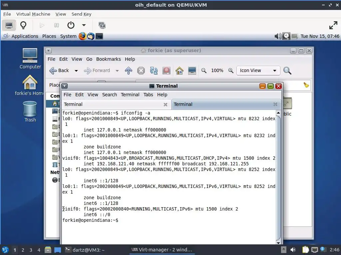Open the Forward history dropdown arrow

(x=117, y=71)
